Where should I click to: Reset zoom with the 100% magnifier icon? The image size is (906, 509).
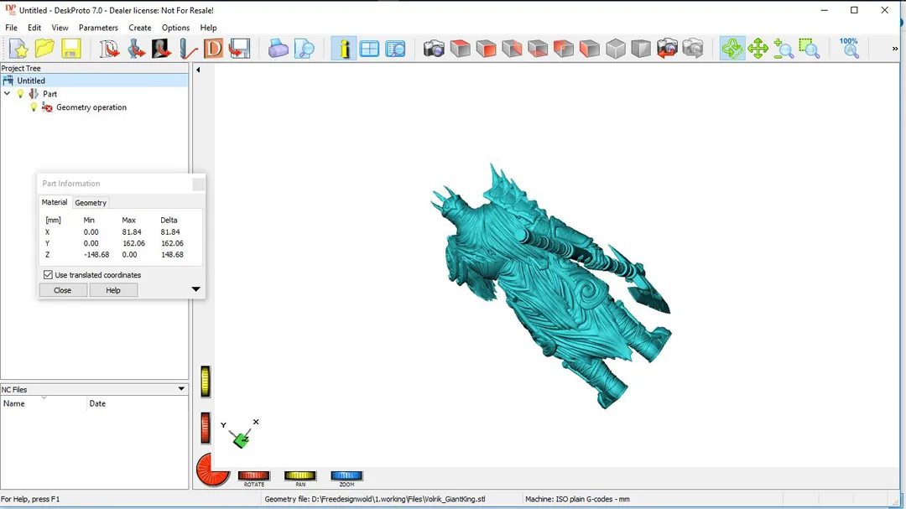849,49
